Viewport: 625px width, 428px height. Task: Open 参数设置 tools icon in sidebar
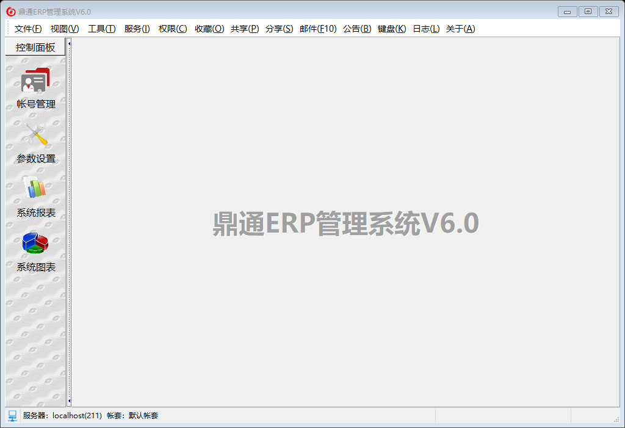(x=36, y=136)
